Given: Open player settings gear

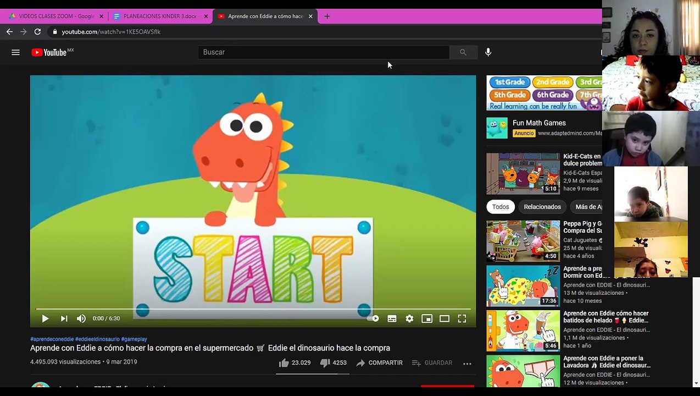Looking at the screenshot, I should pyautogui.click(x=409, y=318).
